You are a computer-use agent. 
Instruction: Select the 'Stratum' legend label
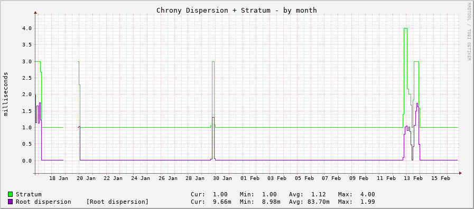tap(29, 194)
